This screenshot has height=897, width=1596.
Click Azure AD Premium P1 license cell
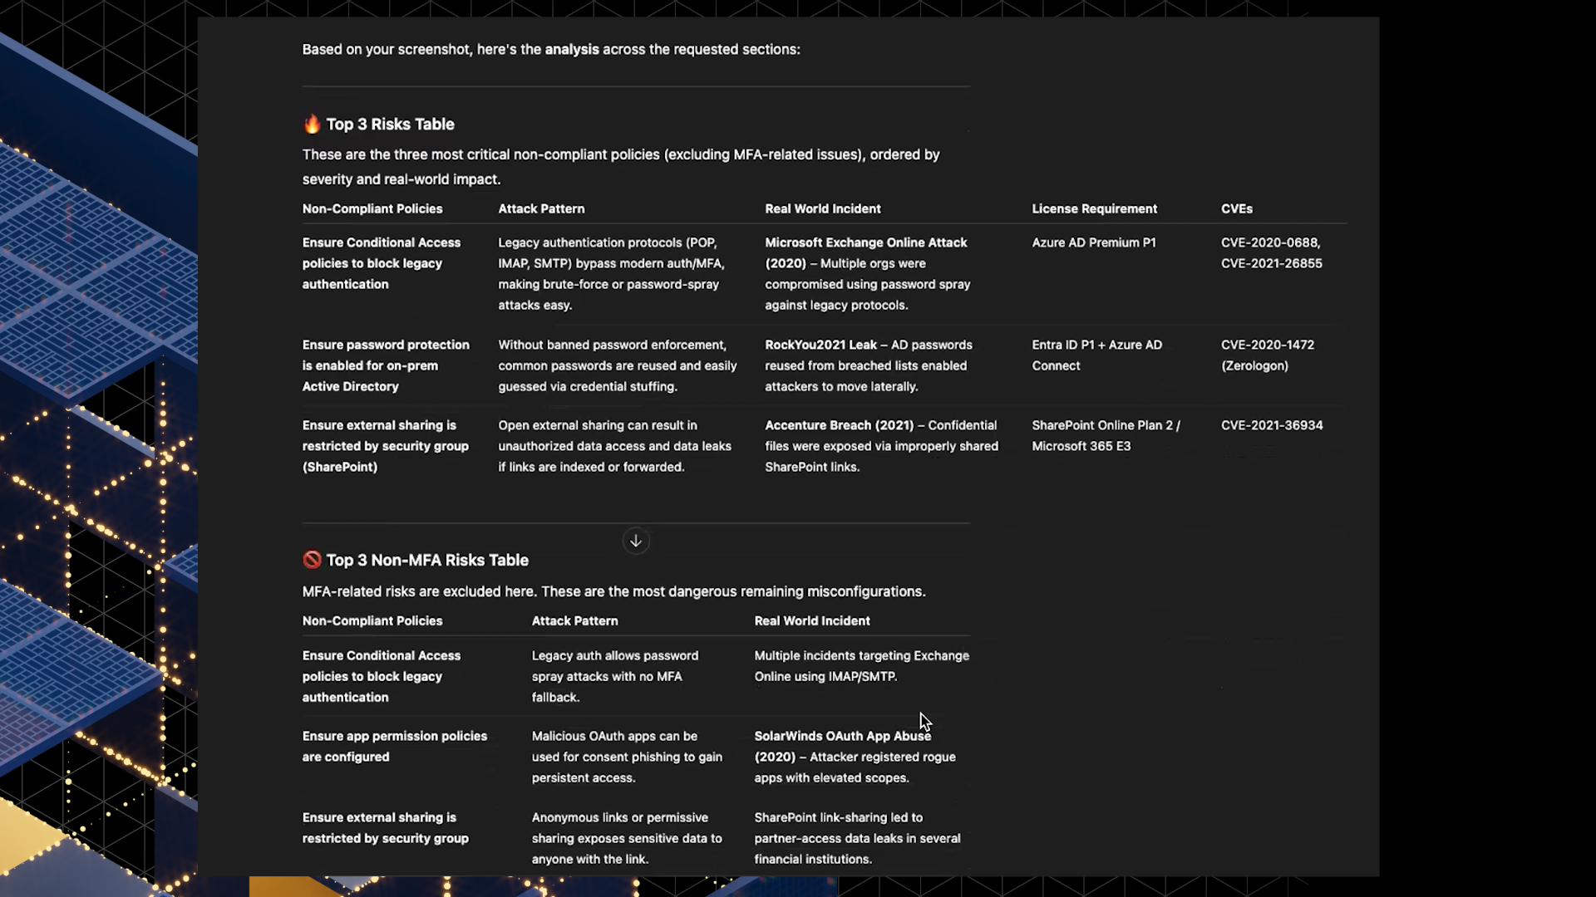[x=1094, y=243]
